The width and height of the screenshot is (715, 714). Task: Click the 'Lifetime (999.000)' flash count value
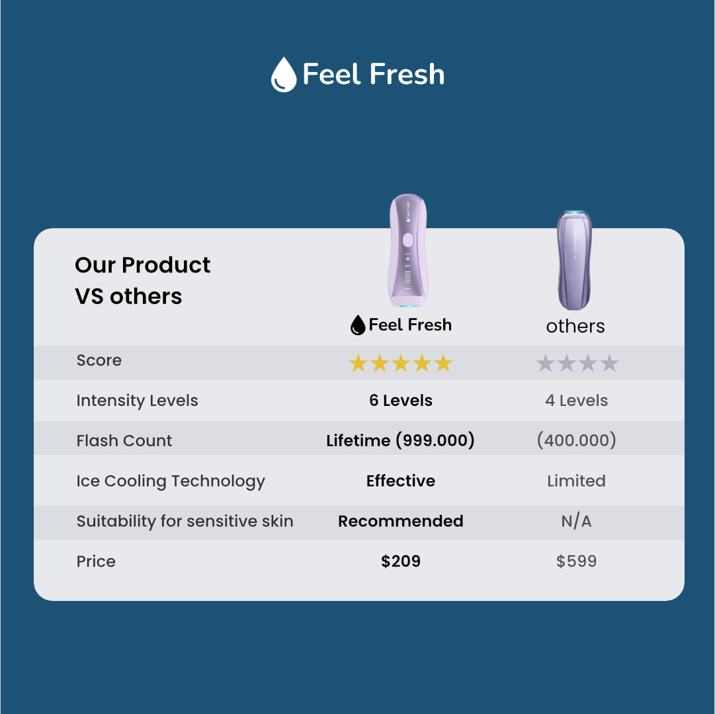400,440
